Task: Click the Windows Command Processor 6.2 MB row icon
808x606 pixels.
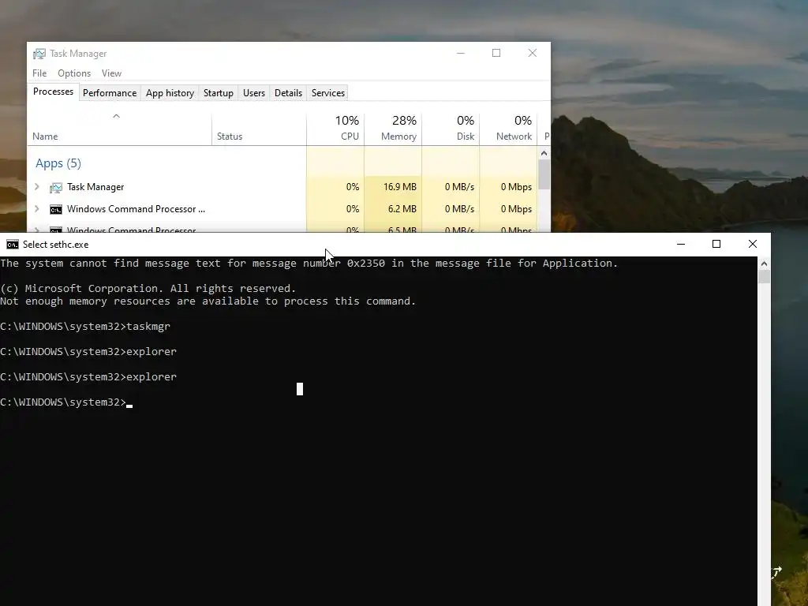Action: (56, 209)
